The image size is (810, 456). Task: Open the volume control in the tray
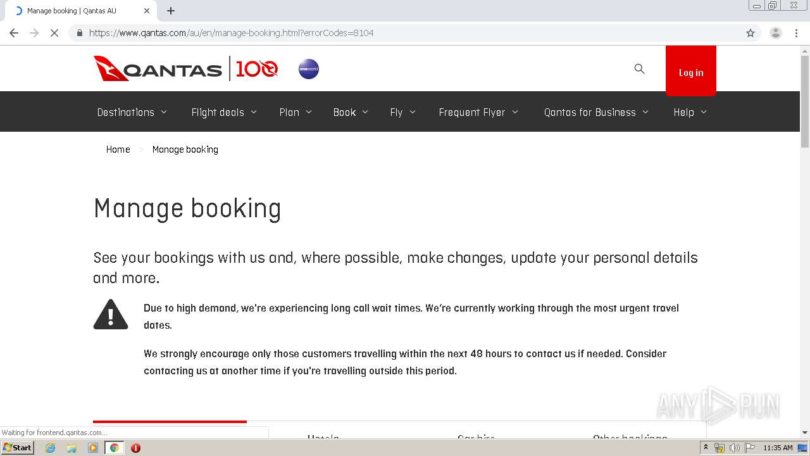point(734,448)
